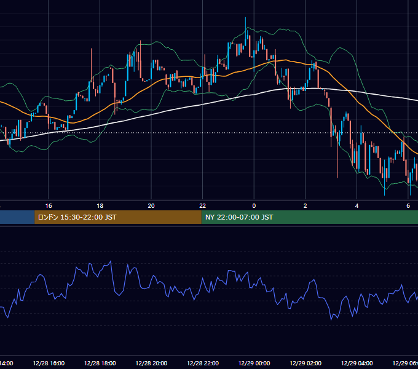
Task: Click the 12/29 02:00 time label
Action: [x=306, y=363]
